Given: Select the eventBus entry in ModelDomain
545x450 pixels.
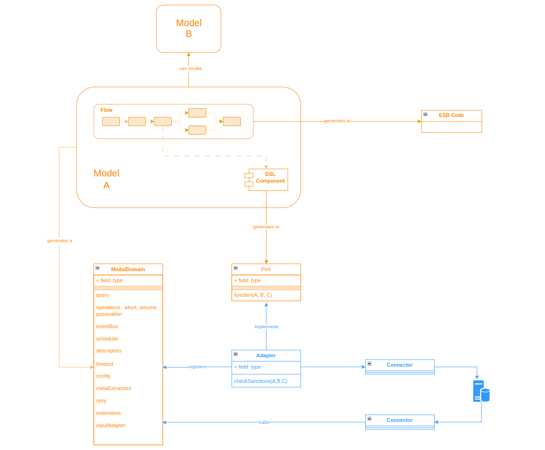Looking at the screenshot, I should [x=107, y=326].
